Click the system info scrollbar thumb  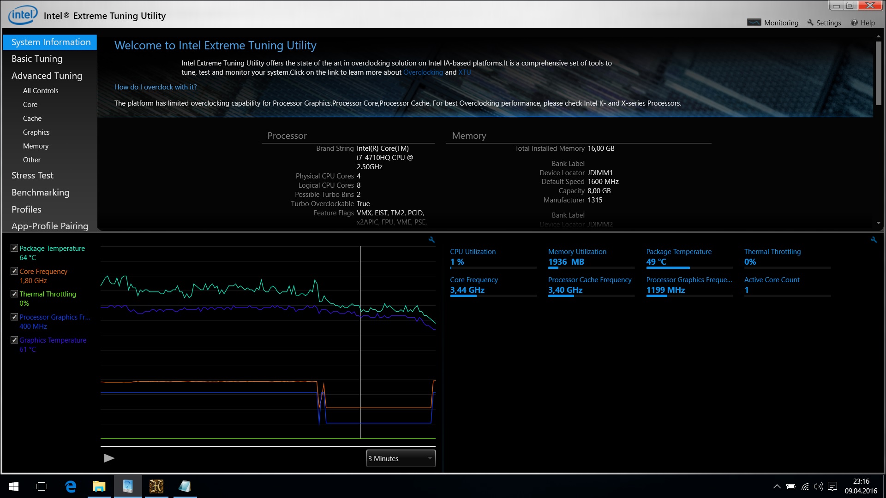878,74
